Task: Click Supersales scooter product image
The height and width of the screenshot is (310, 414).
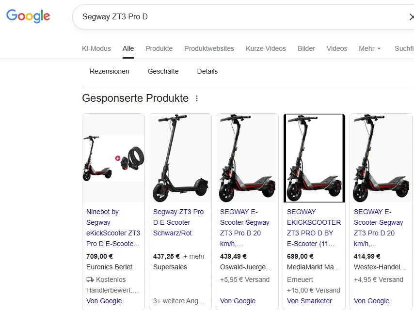Action: click(x=180, y=158)
